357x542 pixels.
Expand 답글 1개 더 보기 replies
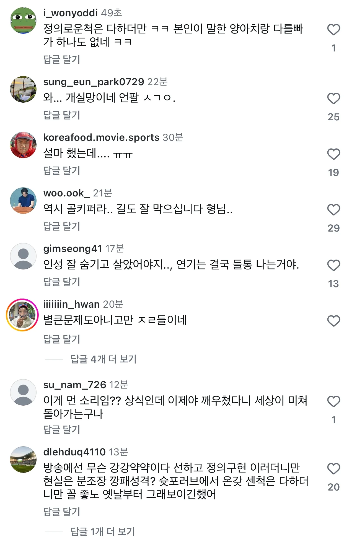click(x=103, y=531)
